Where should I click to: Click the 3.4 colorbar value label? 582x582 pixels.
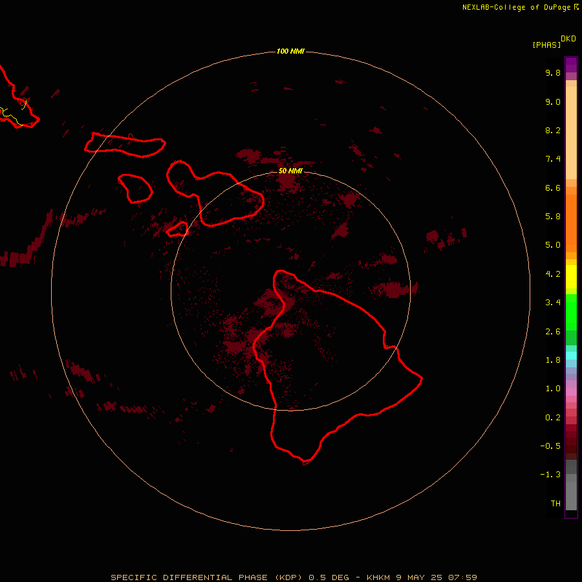tap(553, 303)
